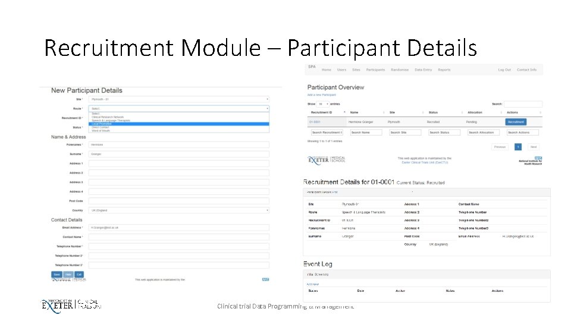Click the Search Allocation filter box
Screen dimensions: 571x321
point(484,133)
